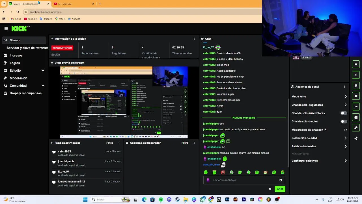Open the Acciones de canal three-dot menu

(x=344, y=87)
